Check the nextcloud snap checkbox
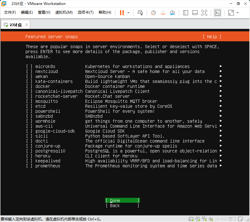This screenshot has height=222, width=250. tap(29, 71)
